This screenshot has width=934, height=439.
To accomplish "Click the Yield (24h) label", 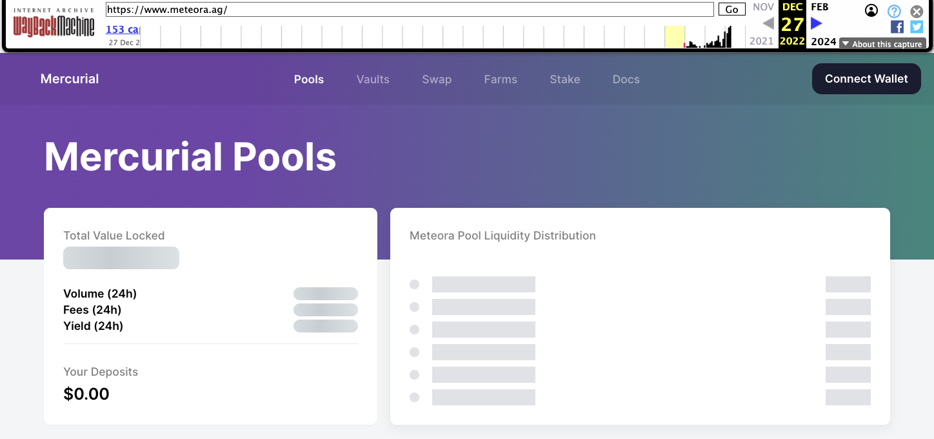I will pos(94,326).
